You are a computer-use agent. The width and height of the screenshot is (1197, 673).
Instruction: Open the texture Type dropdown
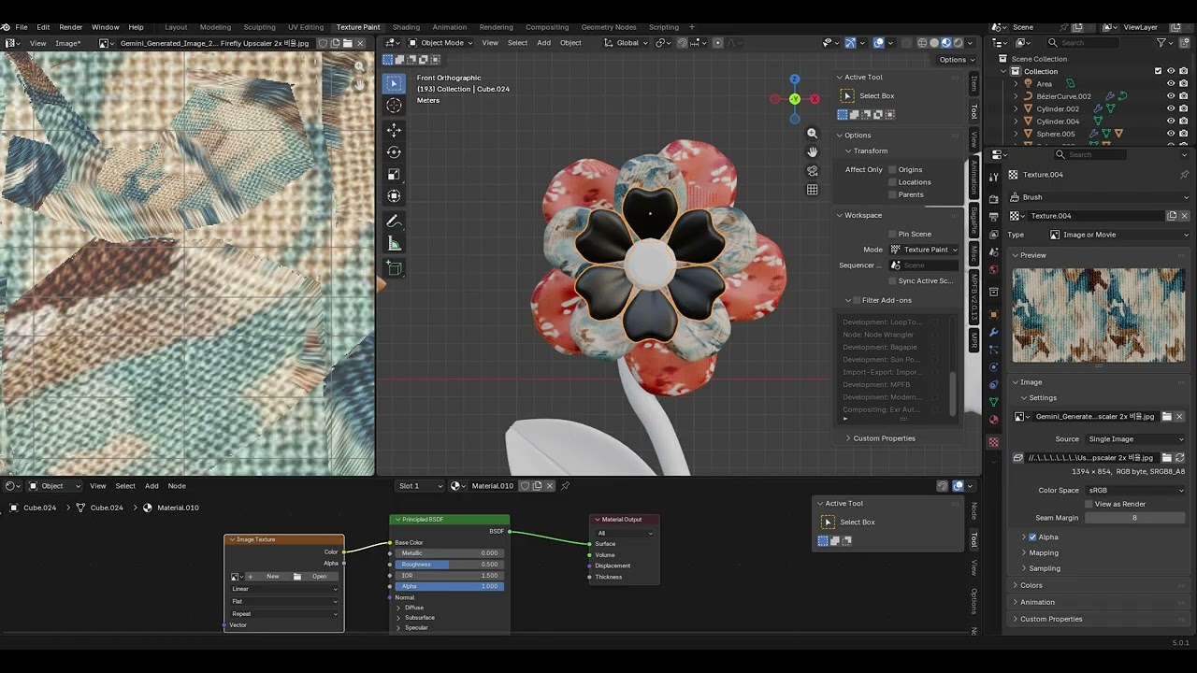(x=1117, y=235)
